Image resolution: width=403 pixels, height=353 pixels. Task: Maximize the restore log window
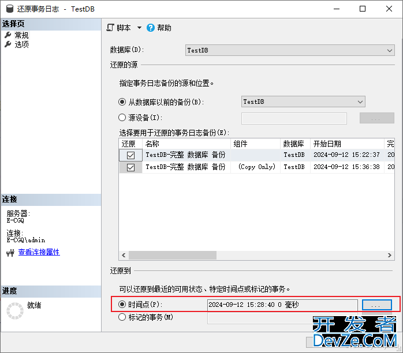363,9
